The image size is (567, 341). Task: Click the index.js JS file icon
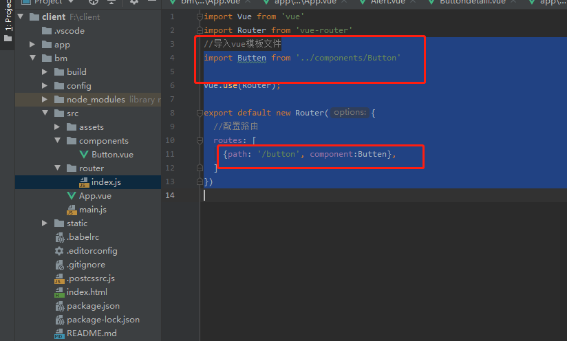84,182
